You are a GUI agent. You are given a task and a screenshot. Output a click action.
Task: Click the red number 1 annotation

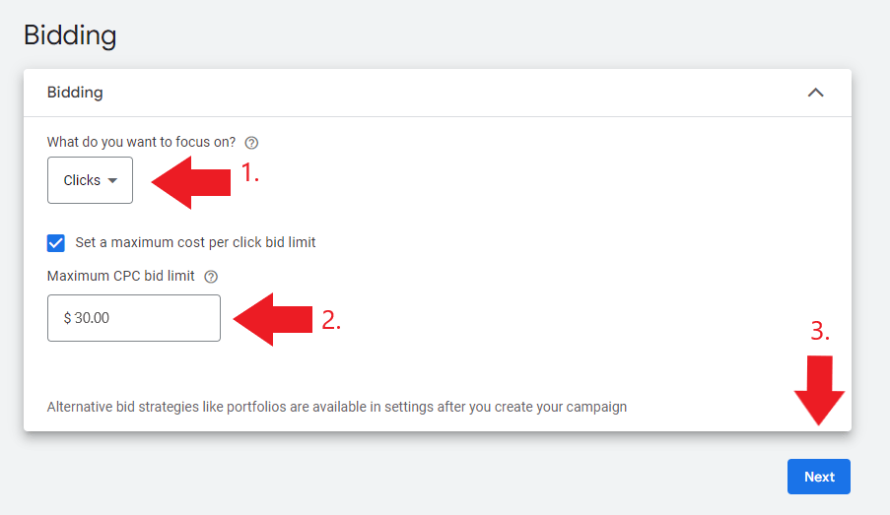pos(249,172)
